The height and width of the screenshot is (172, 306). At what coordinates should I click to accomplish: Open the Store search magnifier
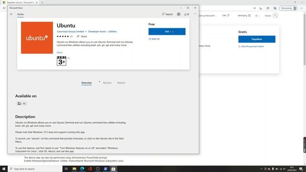tap(163, 14)
